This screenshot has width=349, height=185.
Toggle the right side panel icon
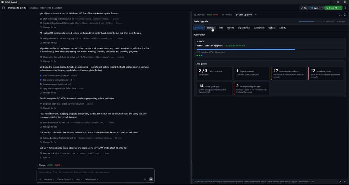coord(345,8)
